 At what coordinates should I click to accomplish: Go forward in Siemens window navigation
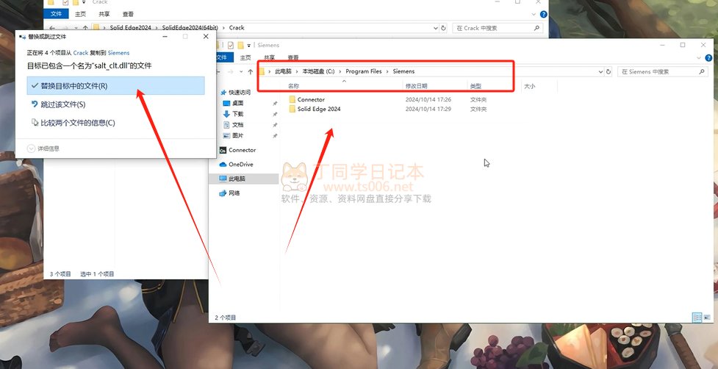point(230,72)
